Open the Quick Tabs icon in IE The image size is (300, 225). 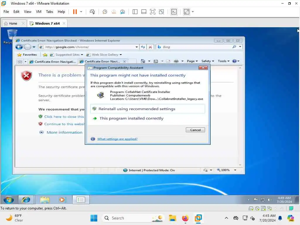(x=20, y=62)
